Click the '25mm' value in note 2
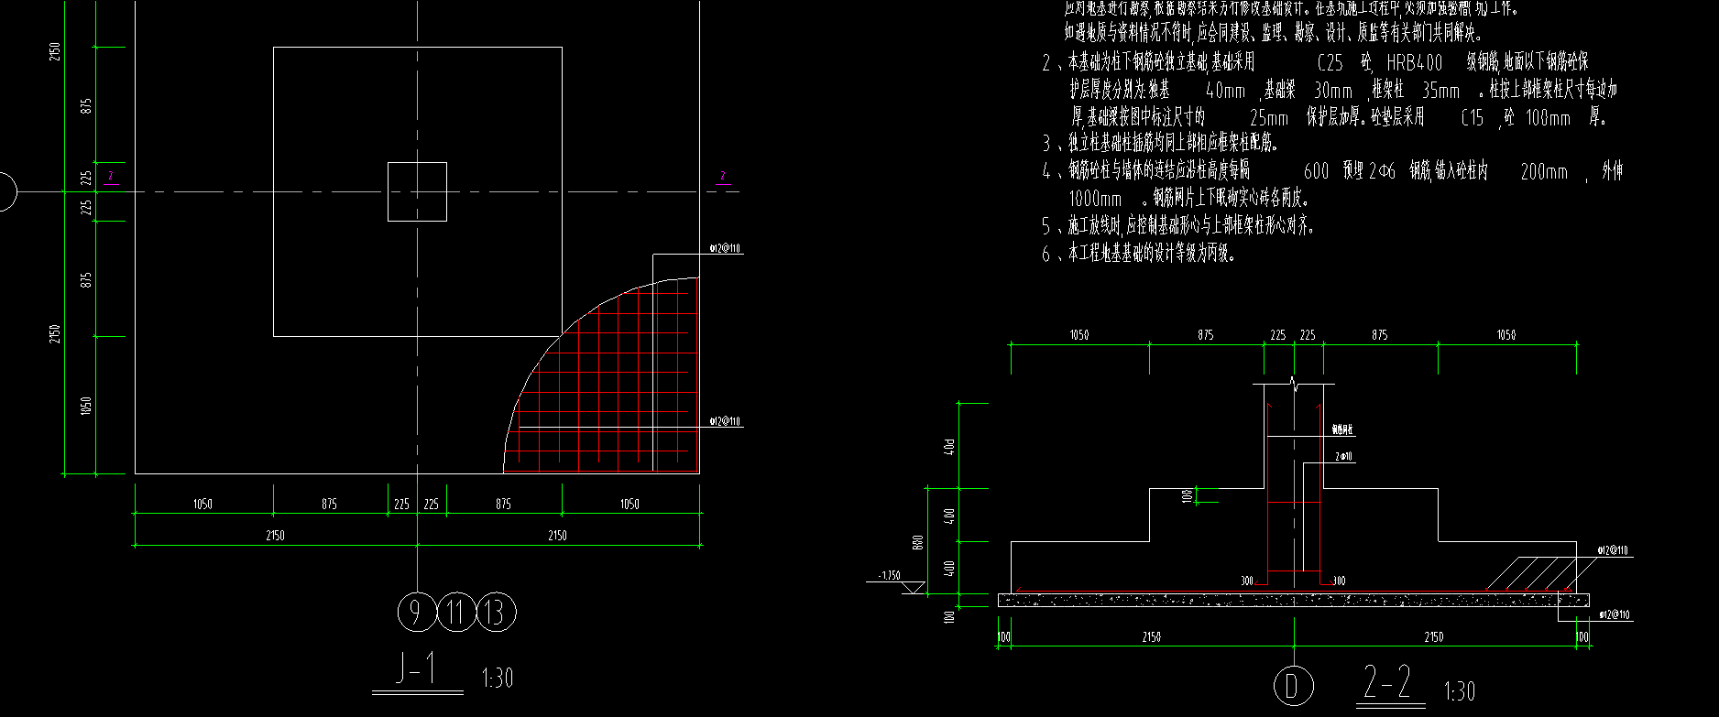This screenshot has height=717, width=1719. (x=1269, y=118)
